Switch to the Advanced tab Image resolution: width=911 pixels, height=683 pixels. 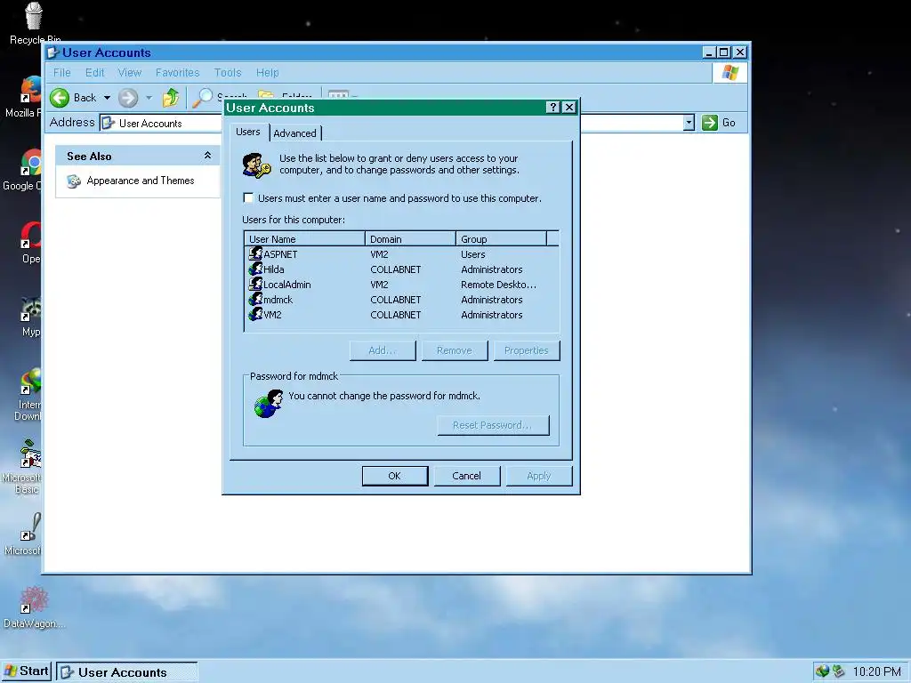tap(295, 133)
